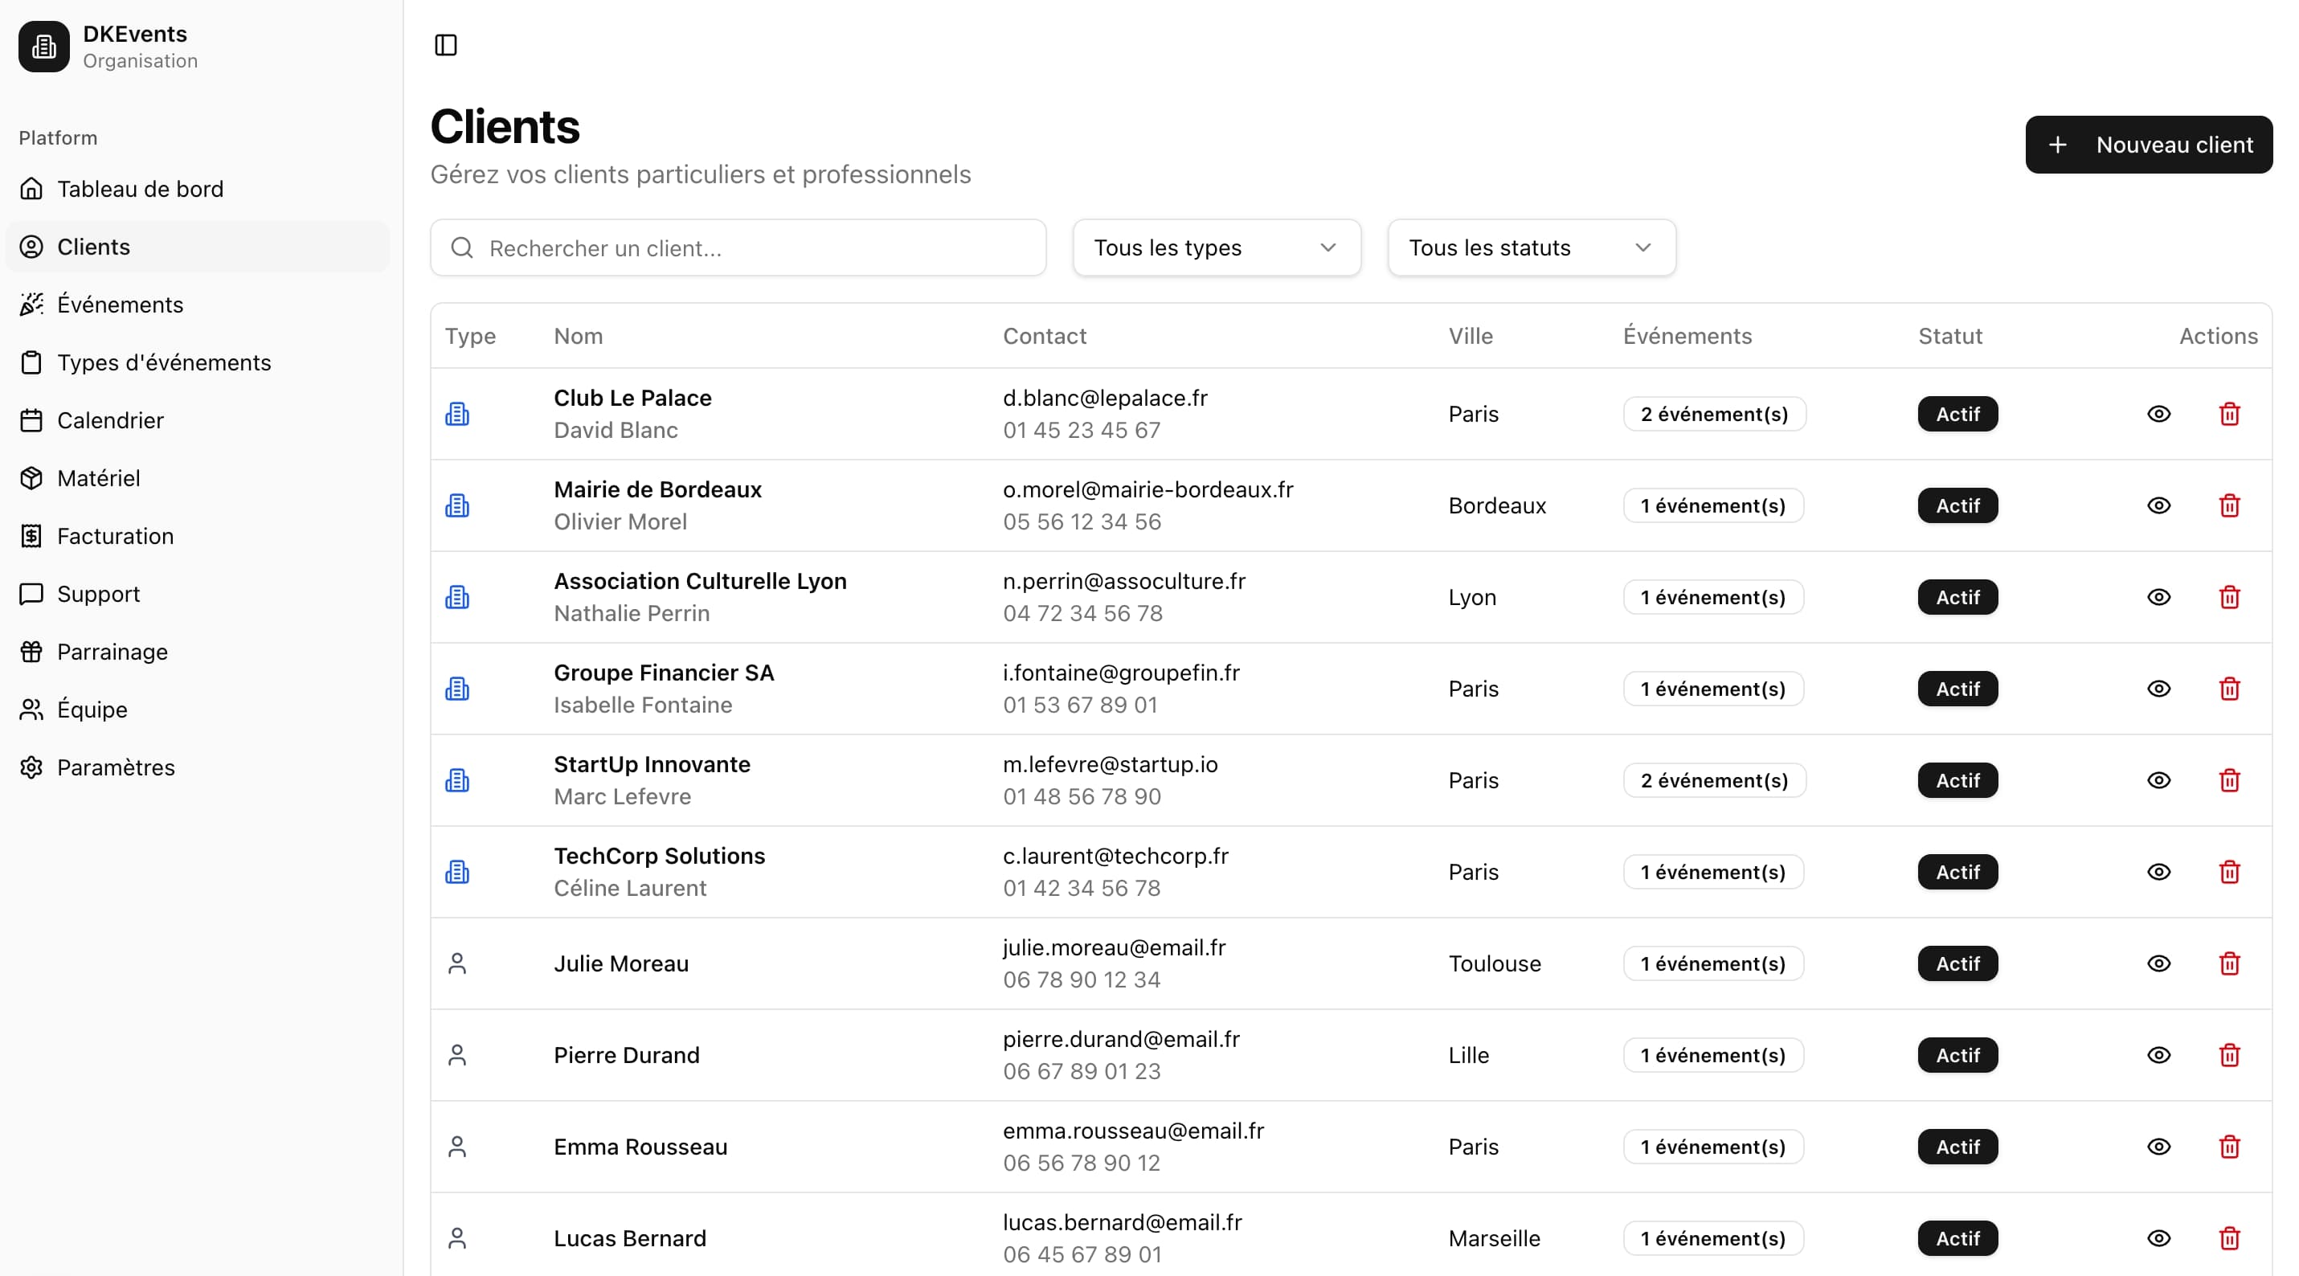2299x1276 pixels.
Task: Open the Facturation section
Action: (x=114, y=535)
